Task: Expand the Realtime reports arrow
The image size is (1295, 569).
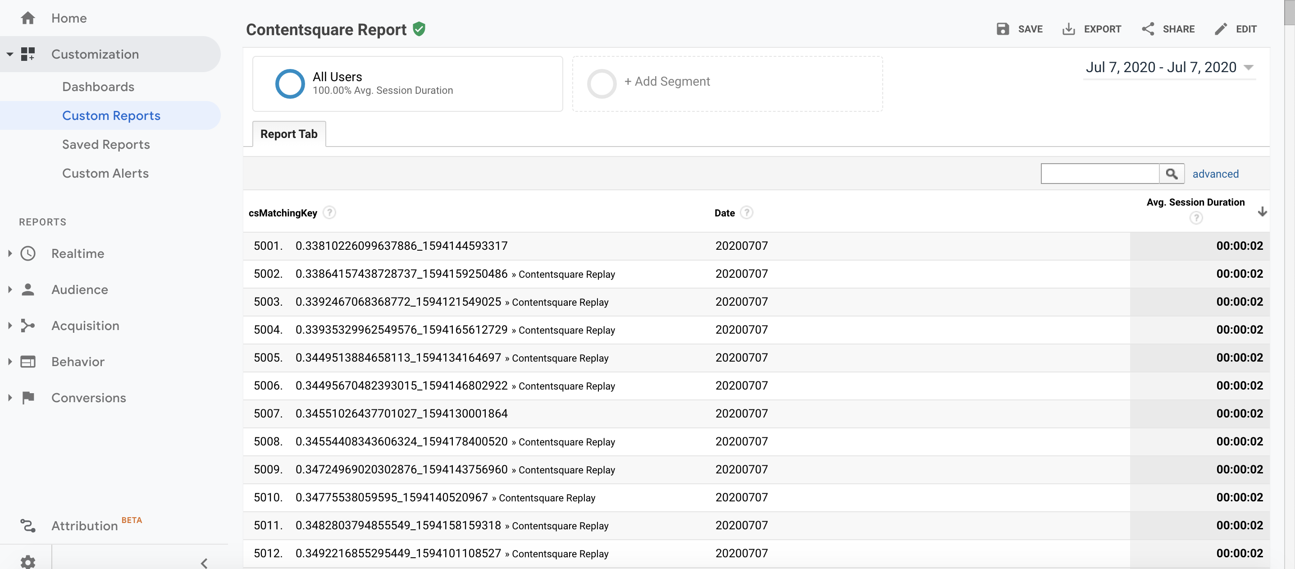Action: [9, 253]
